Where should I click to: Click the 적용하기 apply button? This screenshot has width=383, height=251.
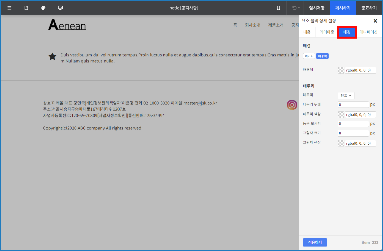[315, 242]
